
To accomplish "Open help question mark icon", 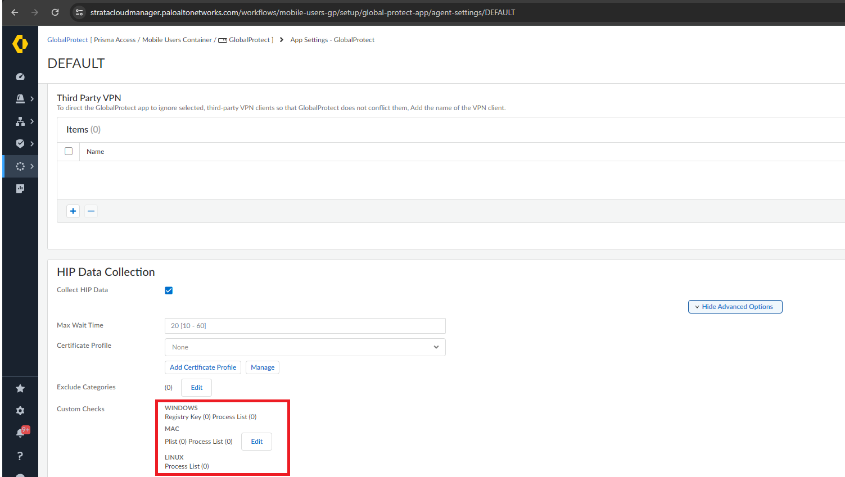I will [x=20, y=456].
